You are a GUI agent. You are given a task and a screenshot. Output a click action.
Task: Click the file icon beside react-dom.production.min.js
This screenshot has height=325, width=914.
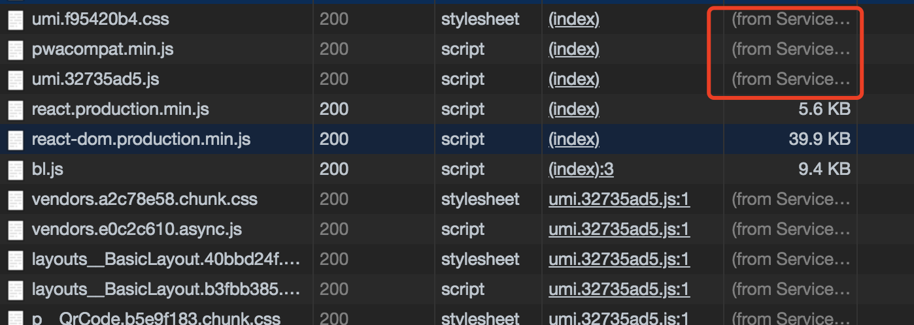[15, 140]
